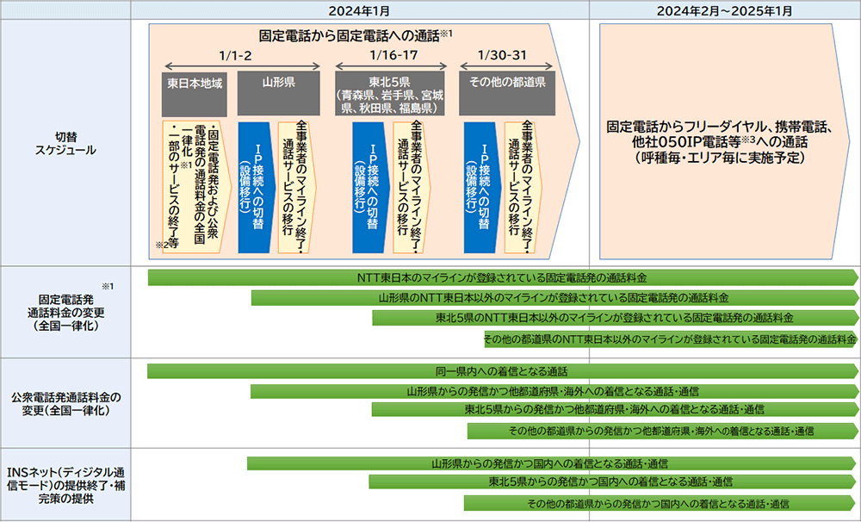Click blue IP接続への切替 arrow under 山形県
Viewport: 861px width, 522px height.
255,186
